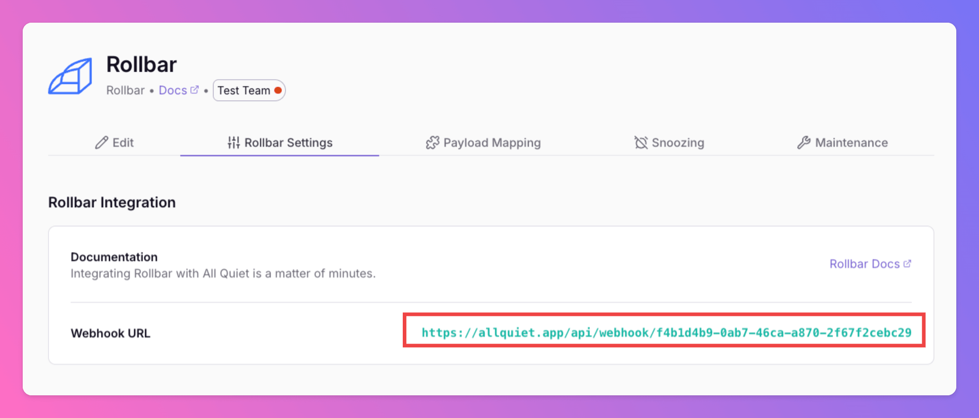The height and width of the screenshot is (418, 979).
Task: Click the external-link icon beside Docs
Action: 194,90
